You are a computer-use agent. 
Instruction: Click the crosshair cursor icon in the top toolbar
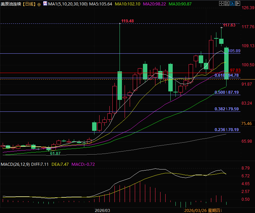pos(221,3)
